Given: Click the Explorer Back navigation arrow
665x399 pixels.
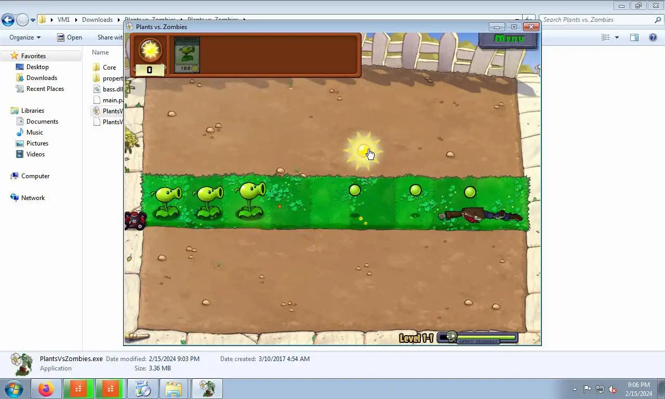Looking at the screenshot, I should click(x=8, y=20).
